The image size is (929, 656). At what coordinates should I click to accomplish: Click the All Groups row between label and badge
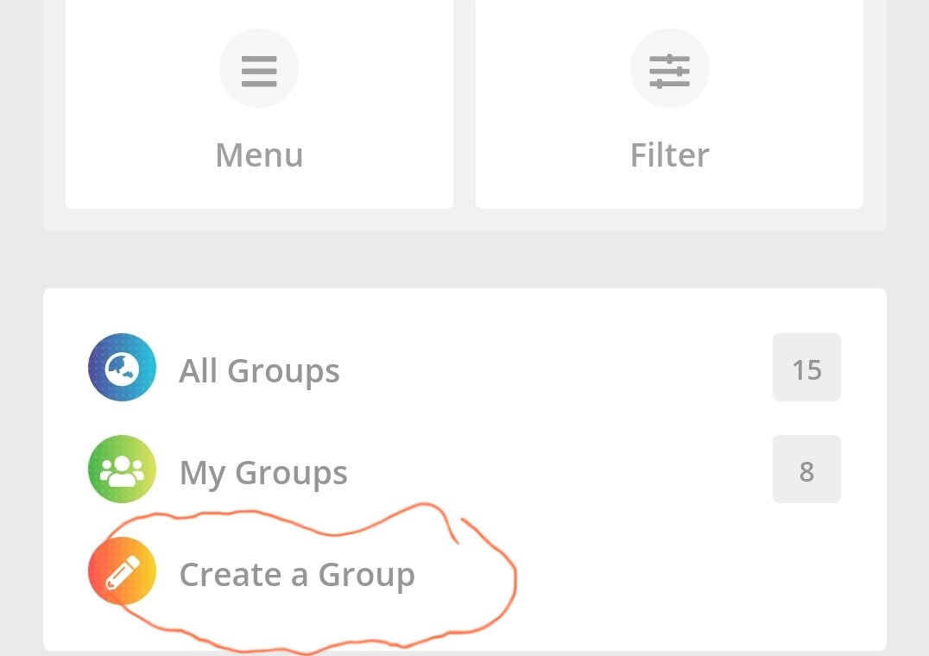556,367
